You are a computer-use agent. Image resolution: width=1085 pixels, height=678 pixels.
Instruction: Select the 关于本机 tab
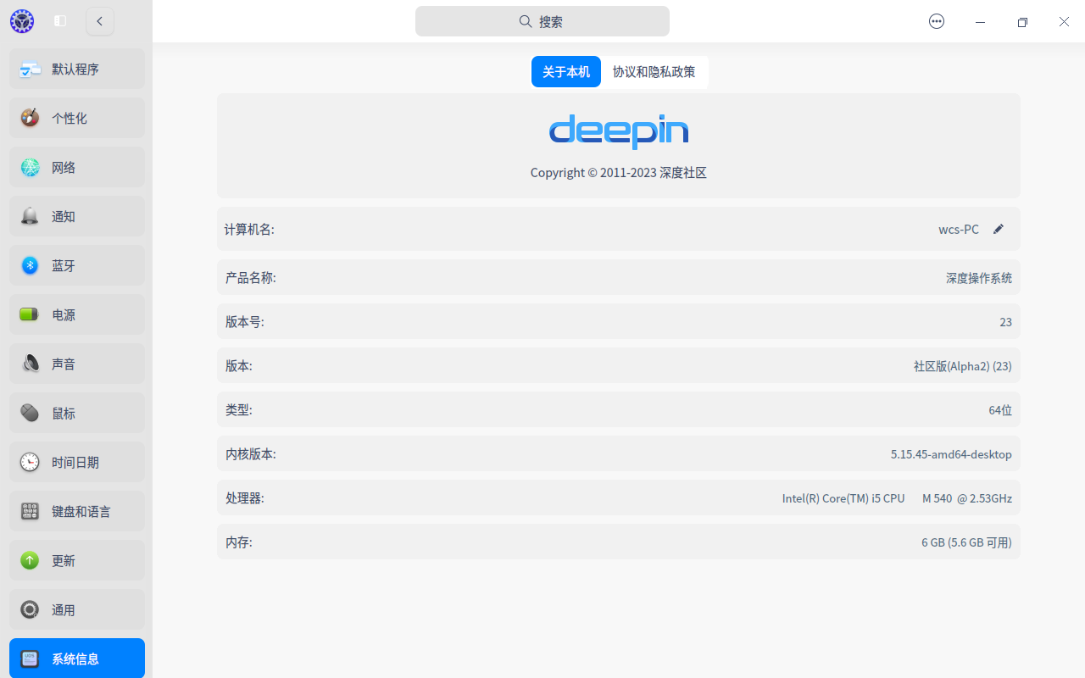(565, 72)
